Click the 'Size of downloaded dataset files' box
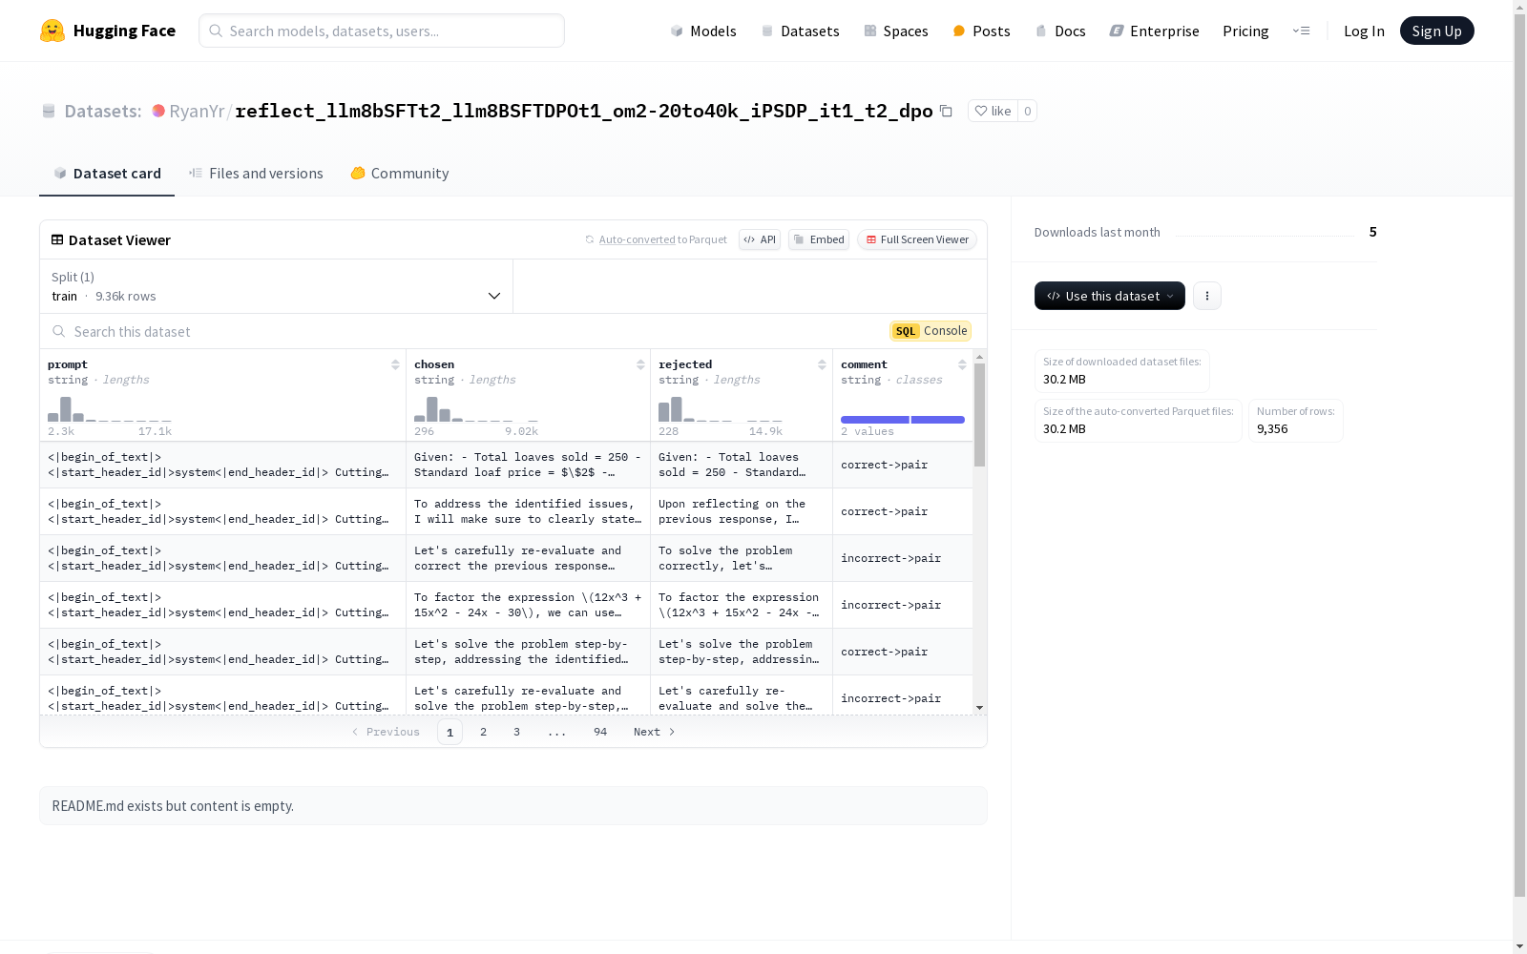This screenshot has width=1527, height=954. 1121,371
